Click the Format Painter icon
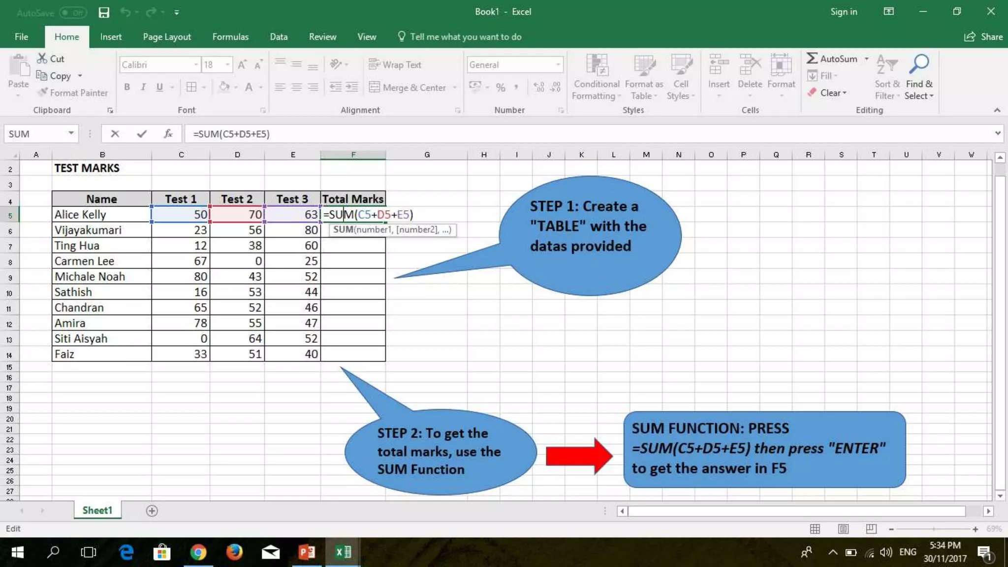This screenshot has height=567, width=1008. coord(43,93)
